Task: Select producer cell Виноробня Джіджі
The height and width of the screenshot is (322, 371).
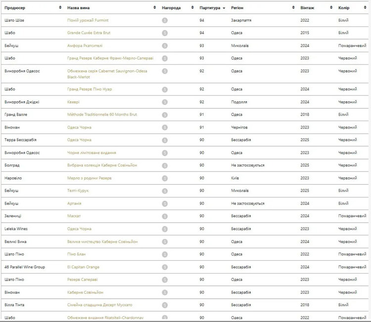Action: coord(22,102)
